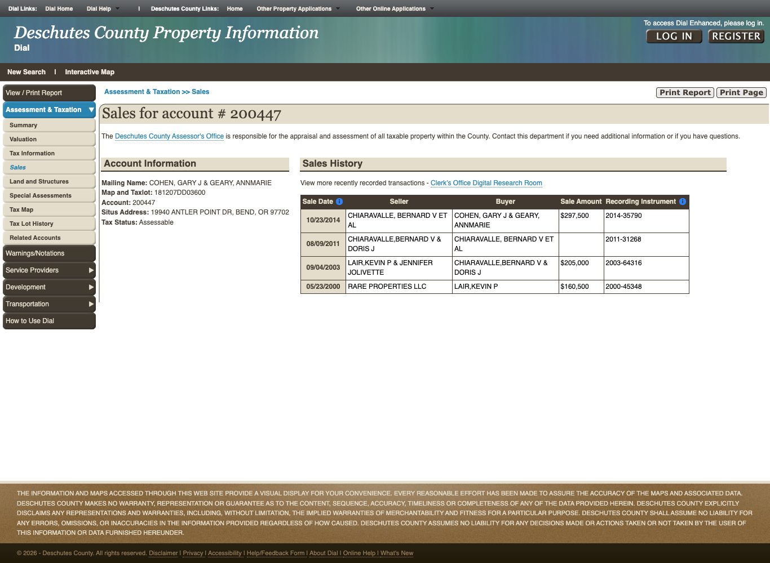Expand the Service Providers menu
This screenshot has height=563, width=770.
(x=49, y=270)
